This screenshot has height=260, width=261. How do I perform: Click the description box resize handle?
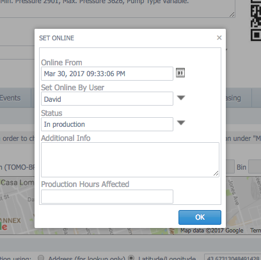pos(232,15)
